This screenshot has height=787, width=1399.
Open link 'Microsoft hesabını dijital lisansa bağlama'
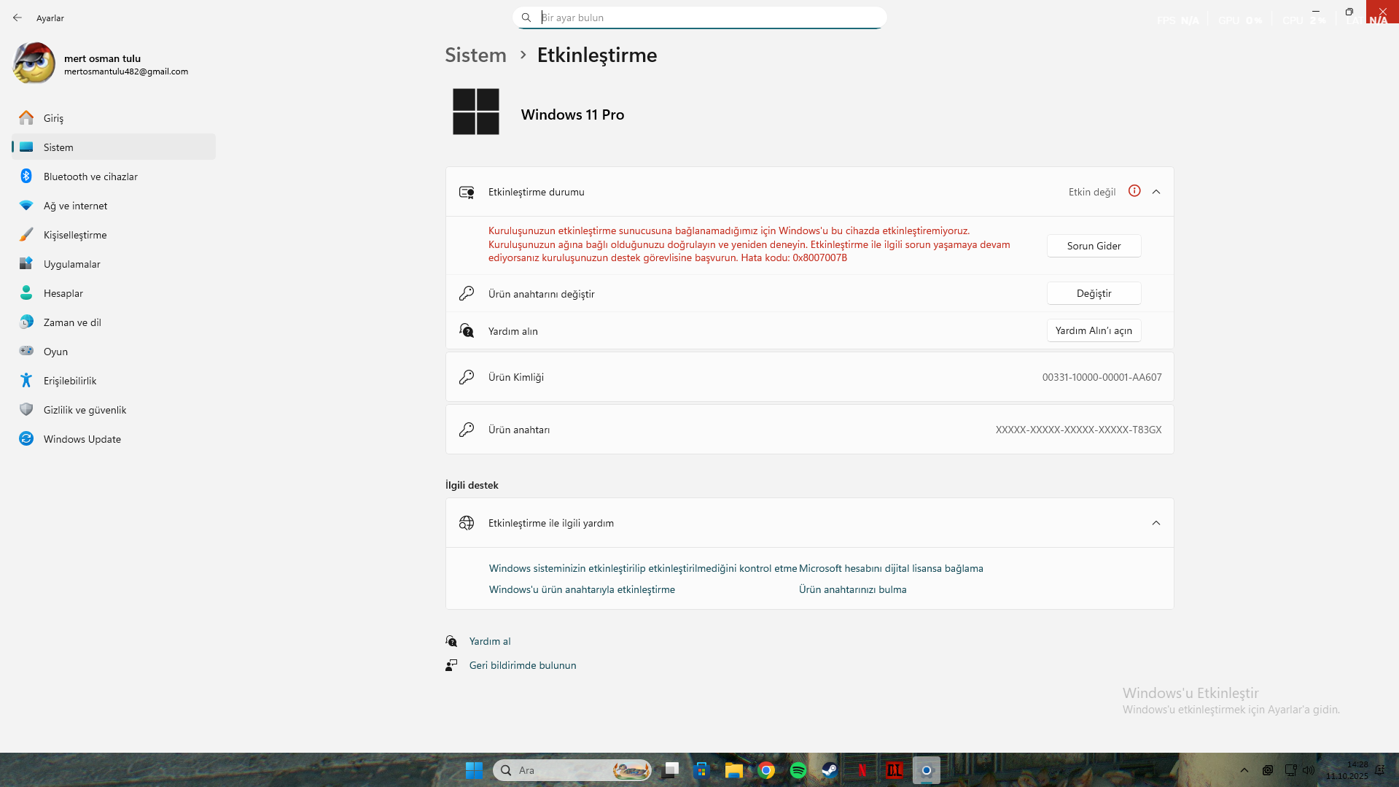[x=891, y=568]
